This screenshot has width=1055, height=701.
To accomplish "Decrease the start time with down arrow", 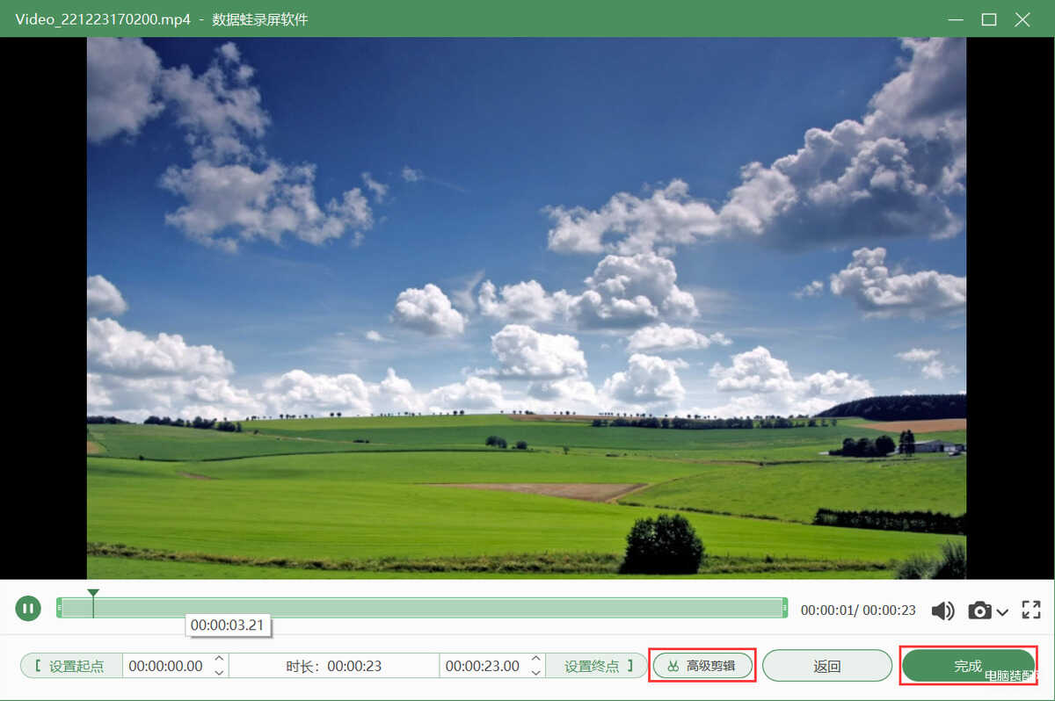I will tap(219, 672).
